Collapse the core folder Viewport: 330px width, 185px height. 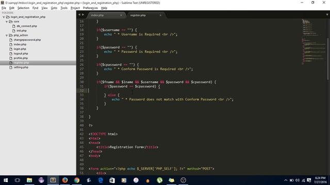(7, 22)
